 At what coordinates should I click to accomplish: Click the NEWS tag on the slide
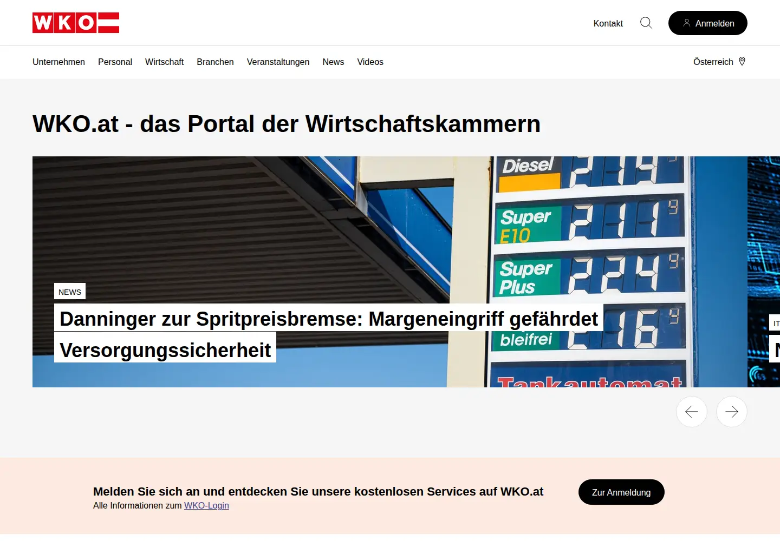pos(70,292)
